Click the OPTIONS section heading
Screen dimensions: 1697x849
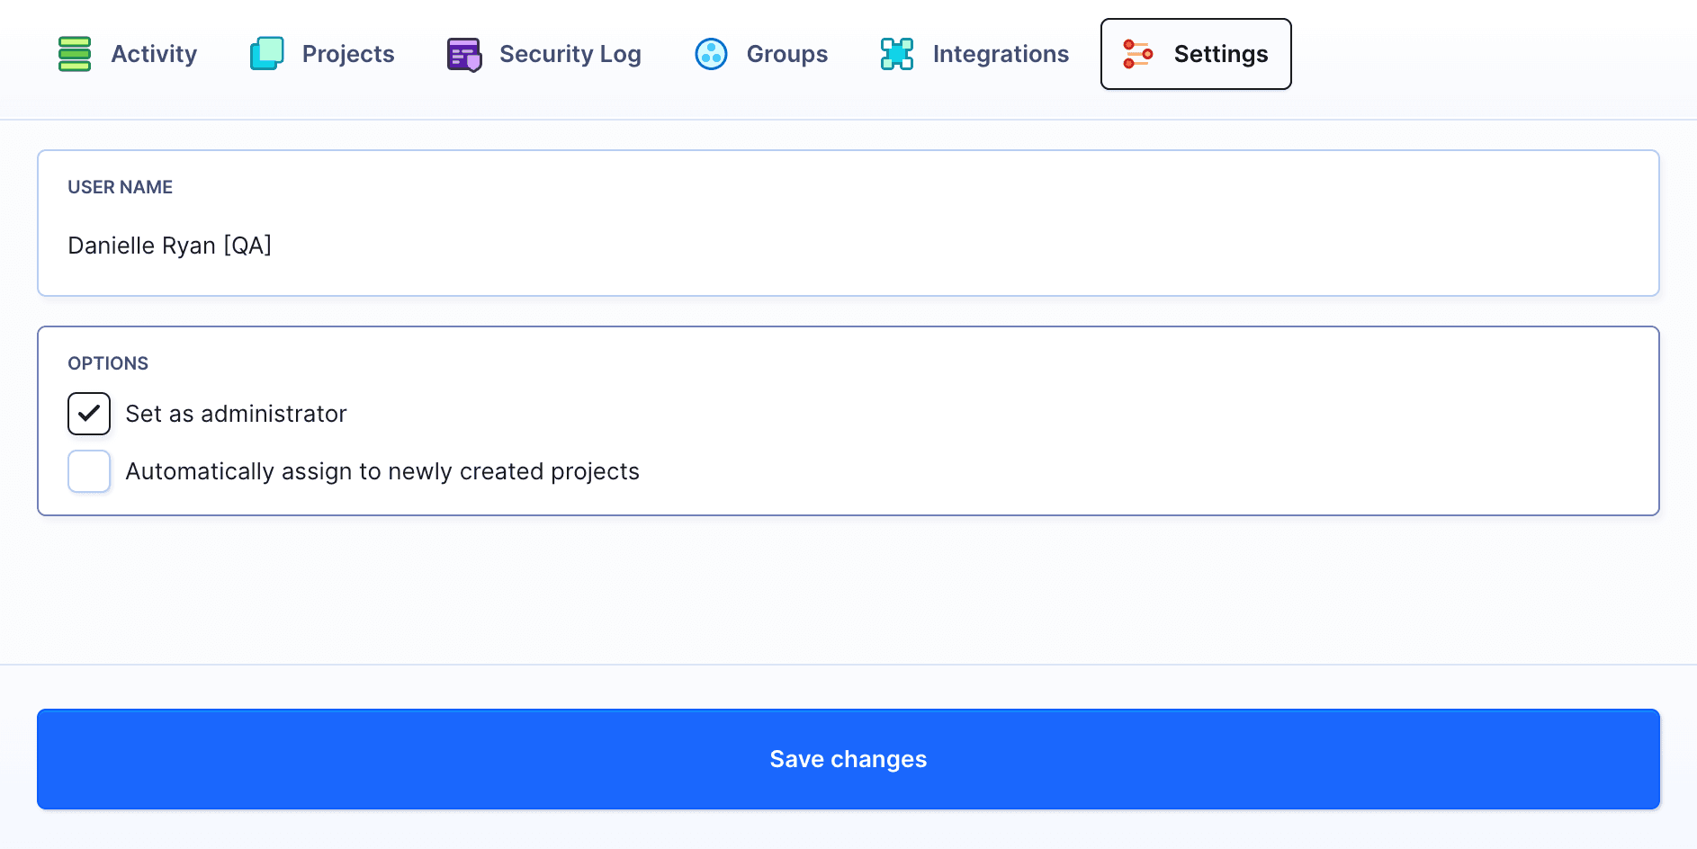tap(108, 363)
